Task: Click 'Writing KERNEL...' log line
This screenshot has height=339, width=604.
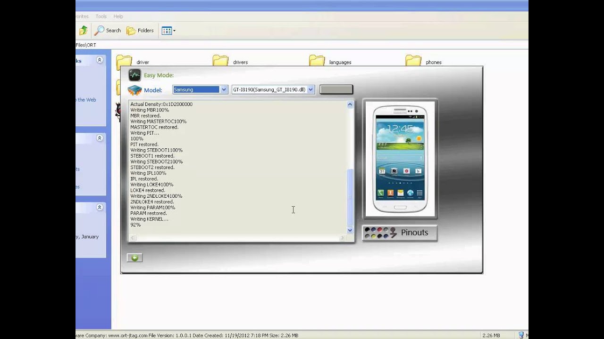Action: tap(149, 219)
